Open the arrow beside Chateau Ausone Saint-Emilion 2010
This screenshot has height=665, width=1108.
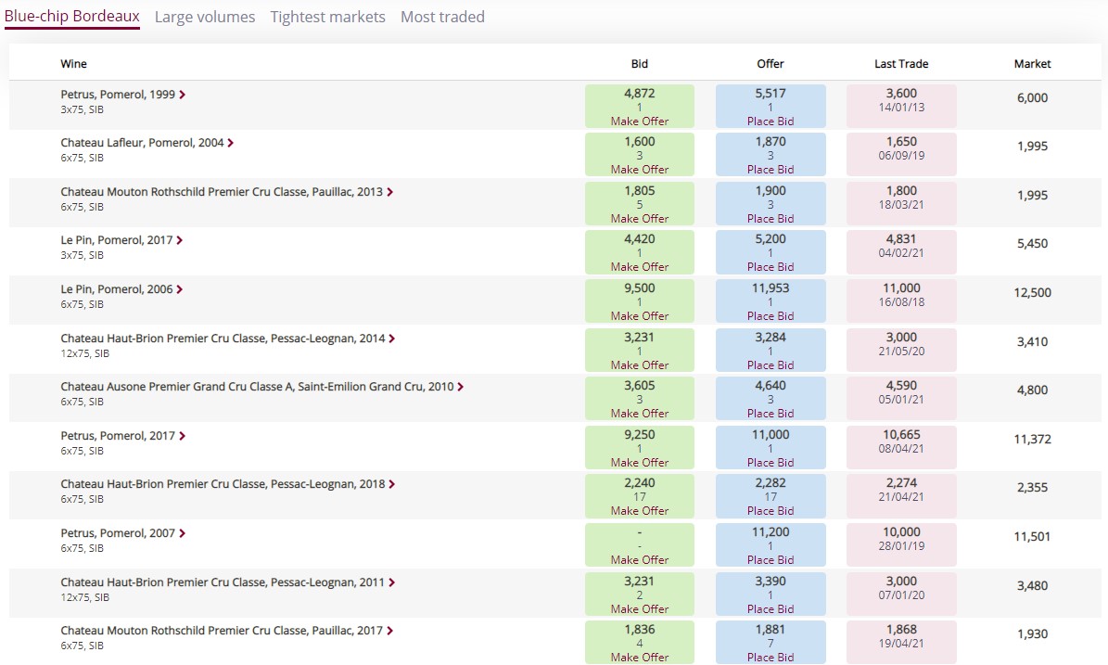(x=460, y=388)
